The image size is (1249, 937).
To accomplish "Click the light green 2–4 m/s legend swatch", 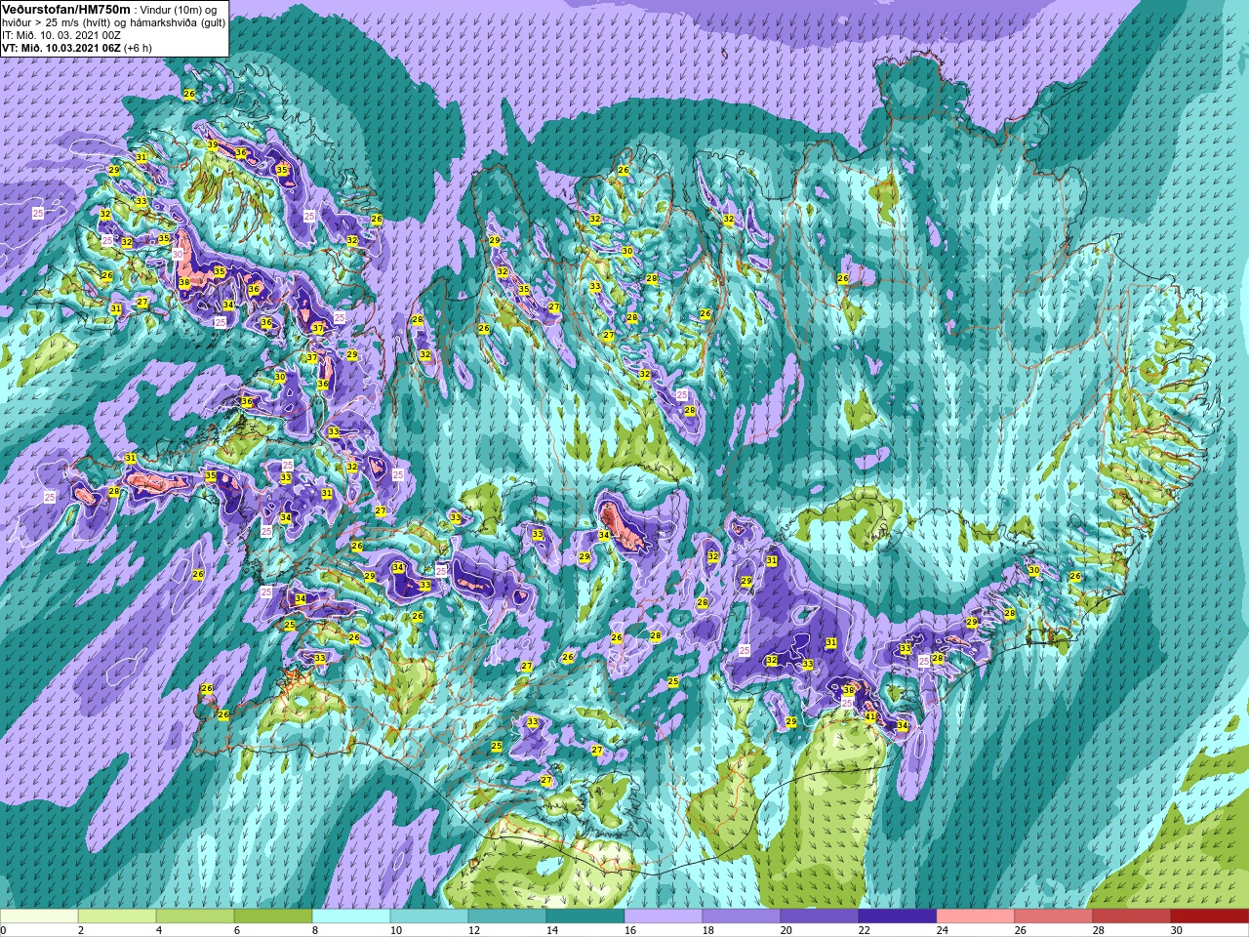I will click(117, 917).
